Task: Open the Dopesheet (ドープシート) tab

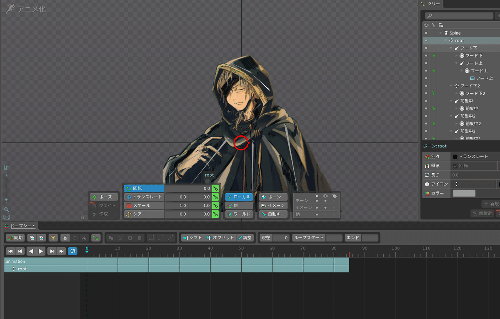Action: coord(20,226)
